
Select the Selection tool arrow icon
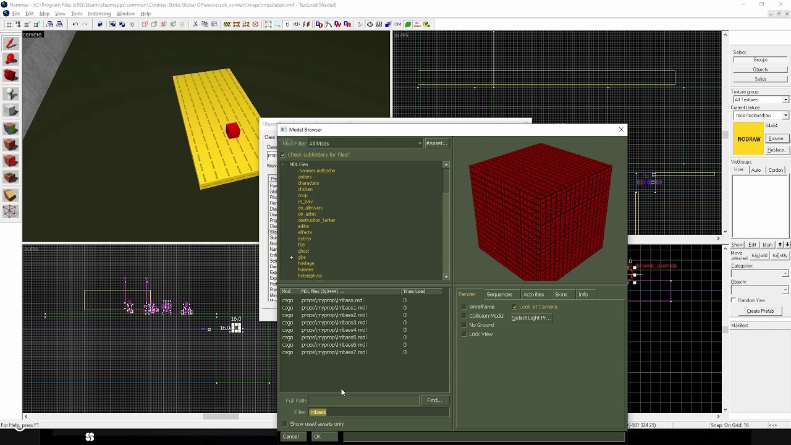(10, 44)
